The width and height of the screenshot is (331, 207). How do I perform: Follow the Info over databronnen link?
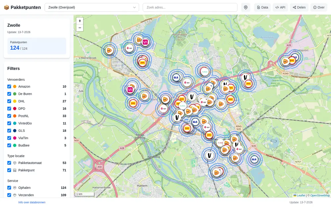[x=32, y=202]
